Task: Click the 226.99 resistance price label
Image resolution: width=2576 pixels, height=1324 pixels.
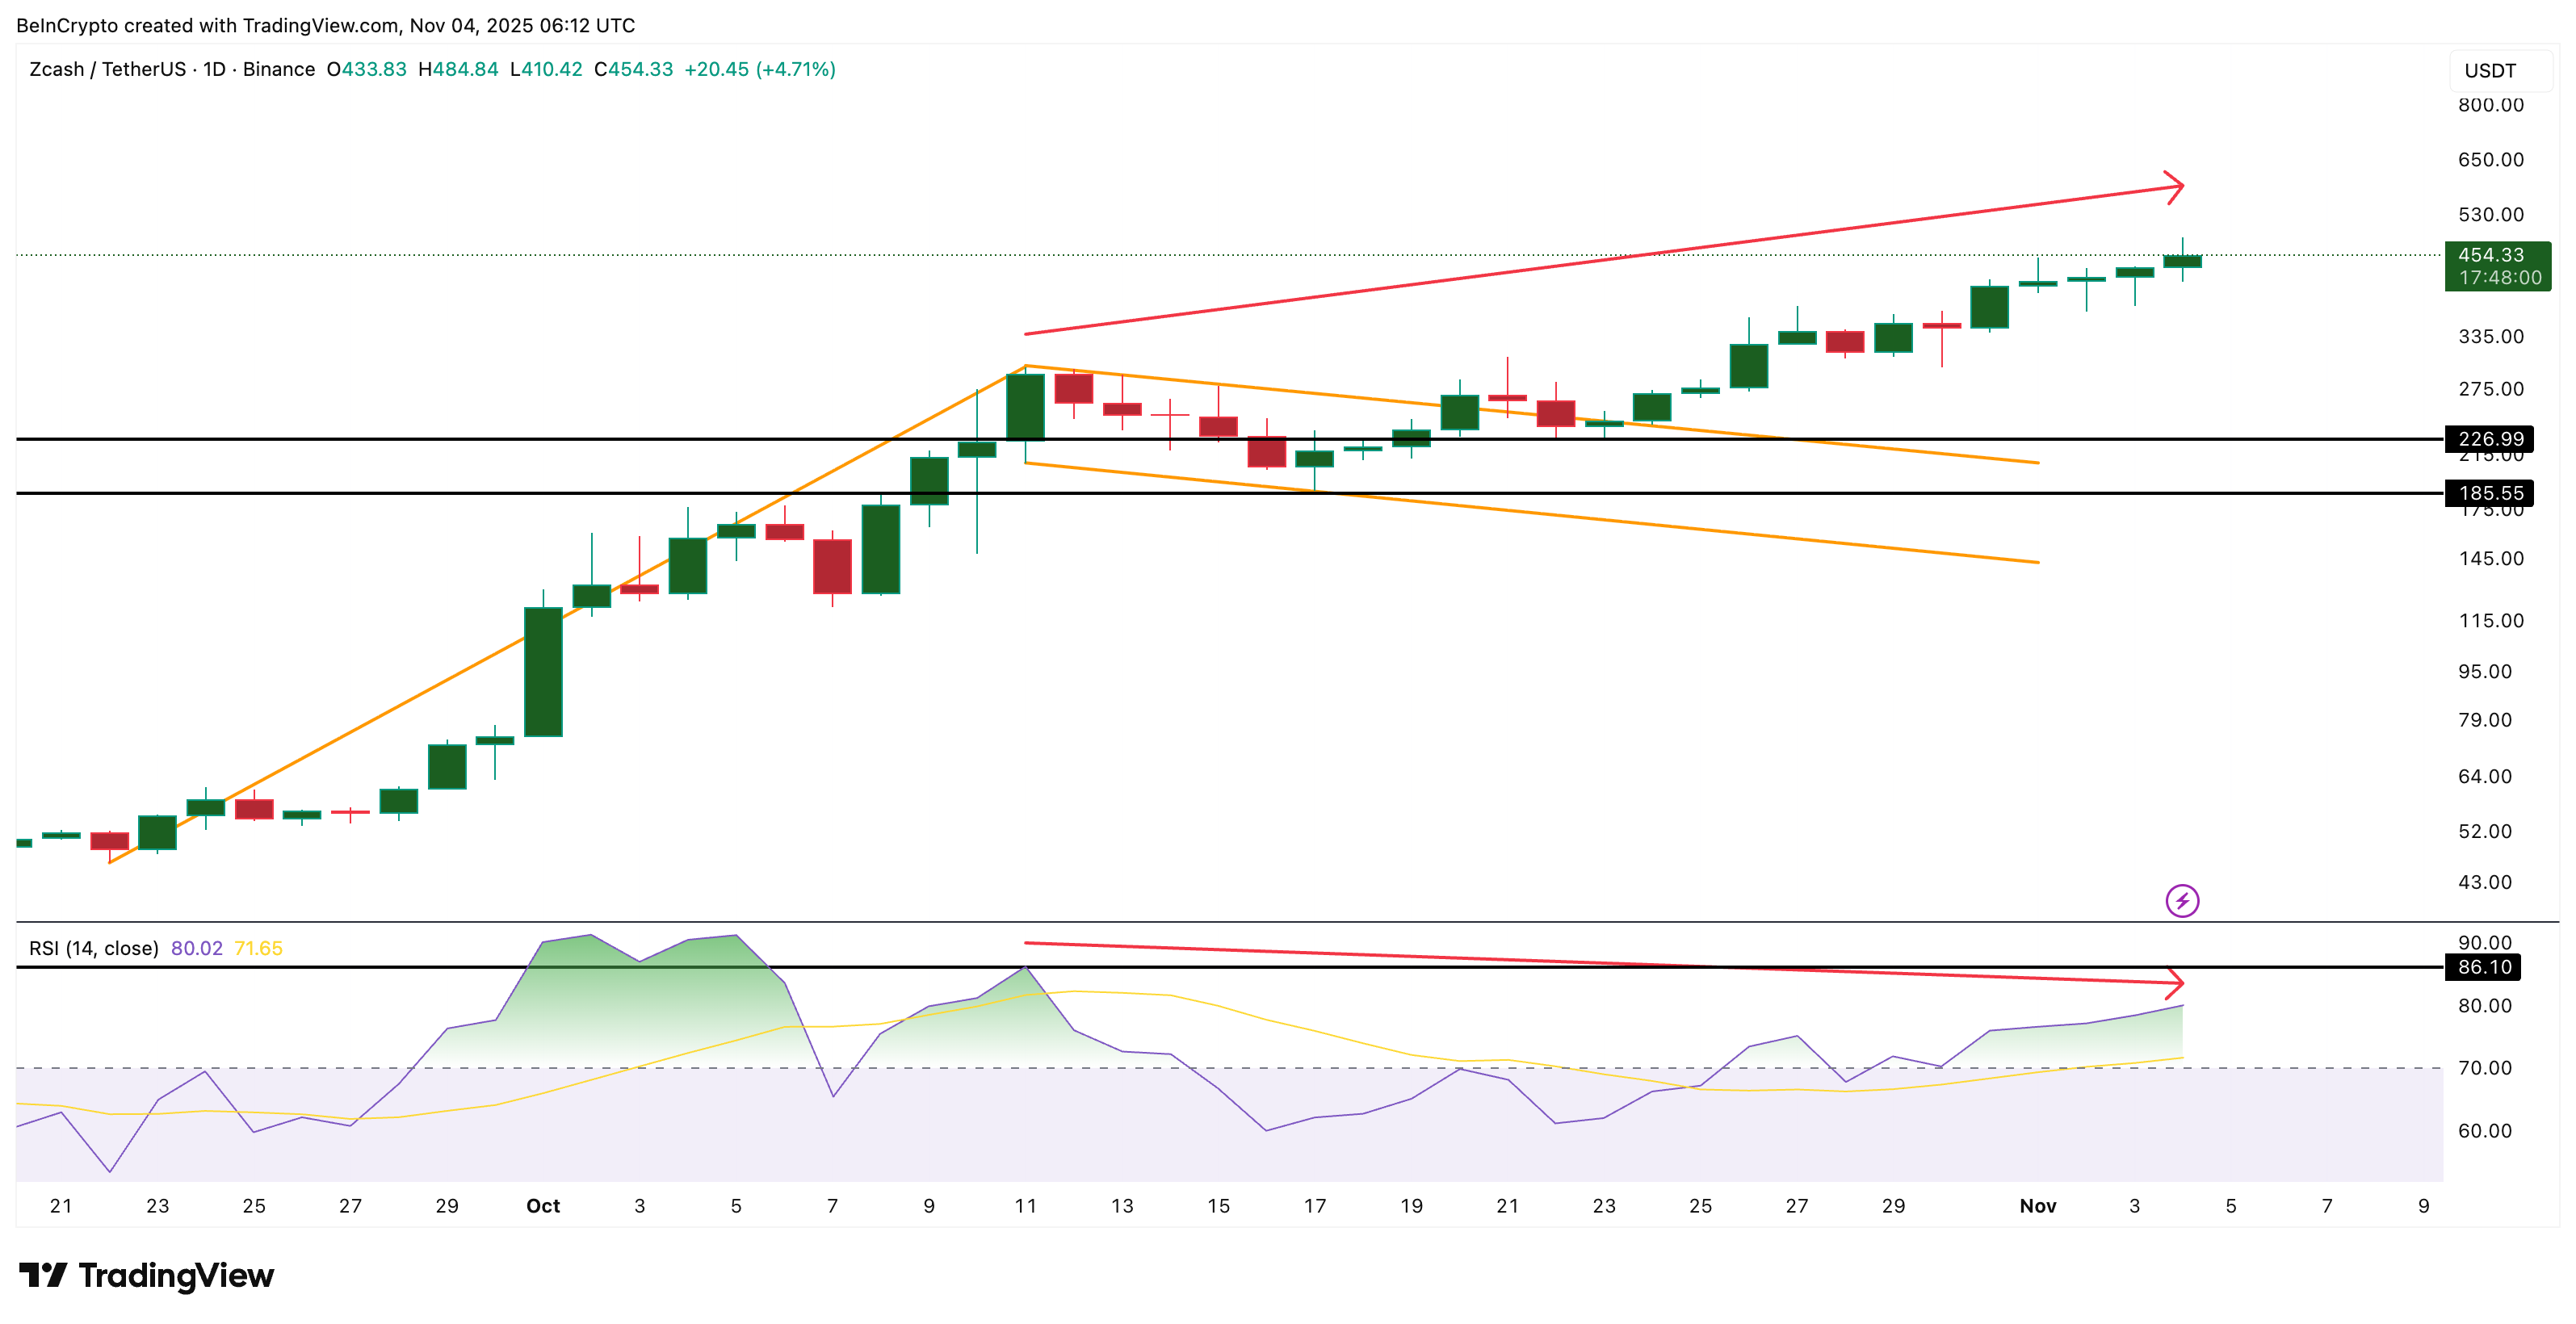Action: (x=2490, y=440)
